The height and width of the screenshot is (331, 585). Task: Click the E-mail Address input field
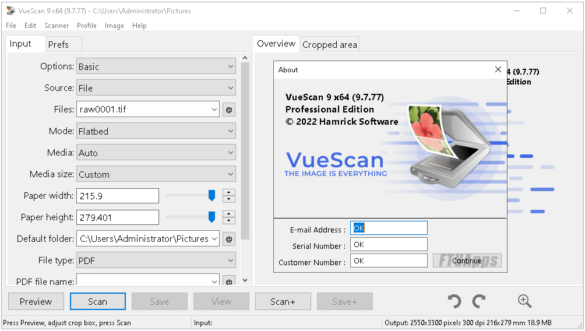pyautogui.click(x=389, y=228)
